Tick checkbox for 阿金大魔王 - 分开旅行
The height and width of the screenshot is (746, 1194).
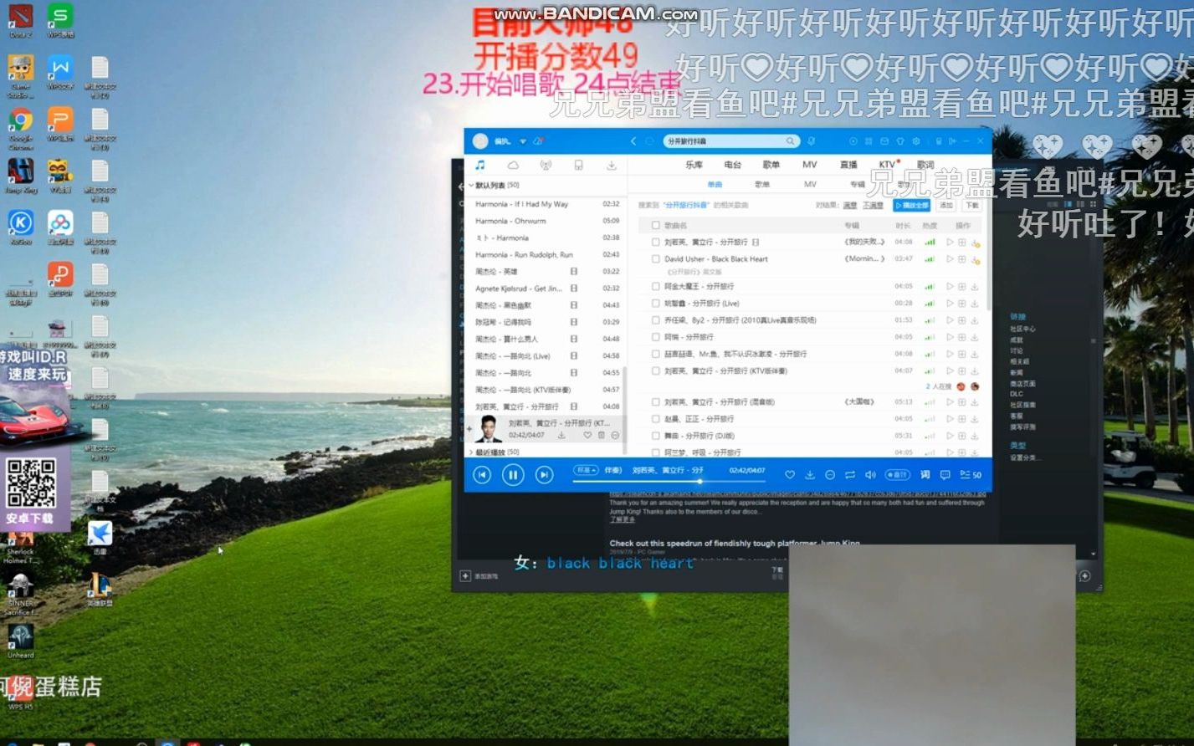pyautogui.click(x=655, y=286)
